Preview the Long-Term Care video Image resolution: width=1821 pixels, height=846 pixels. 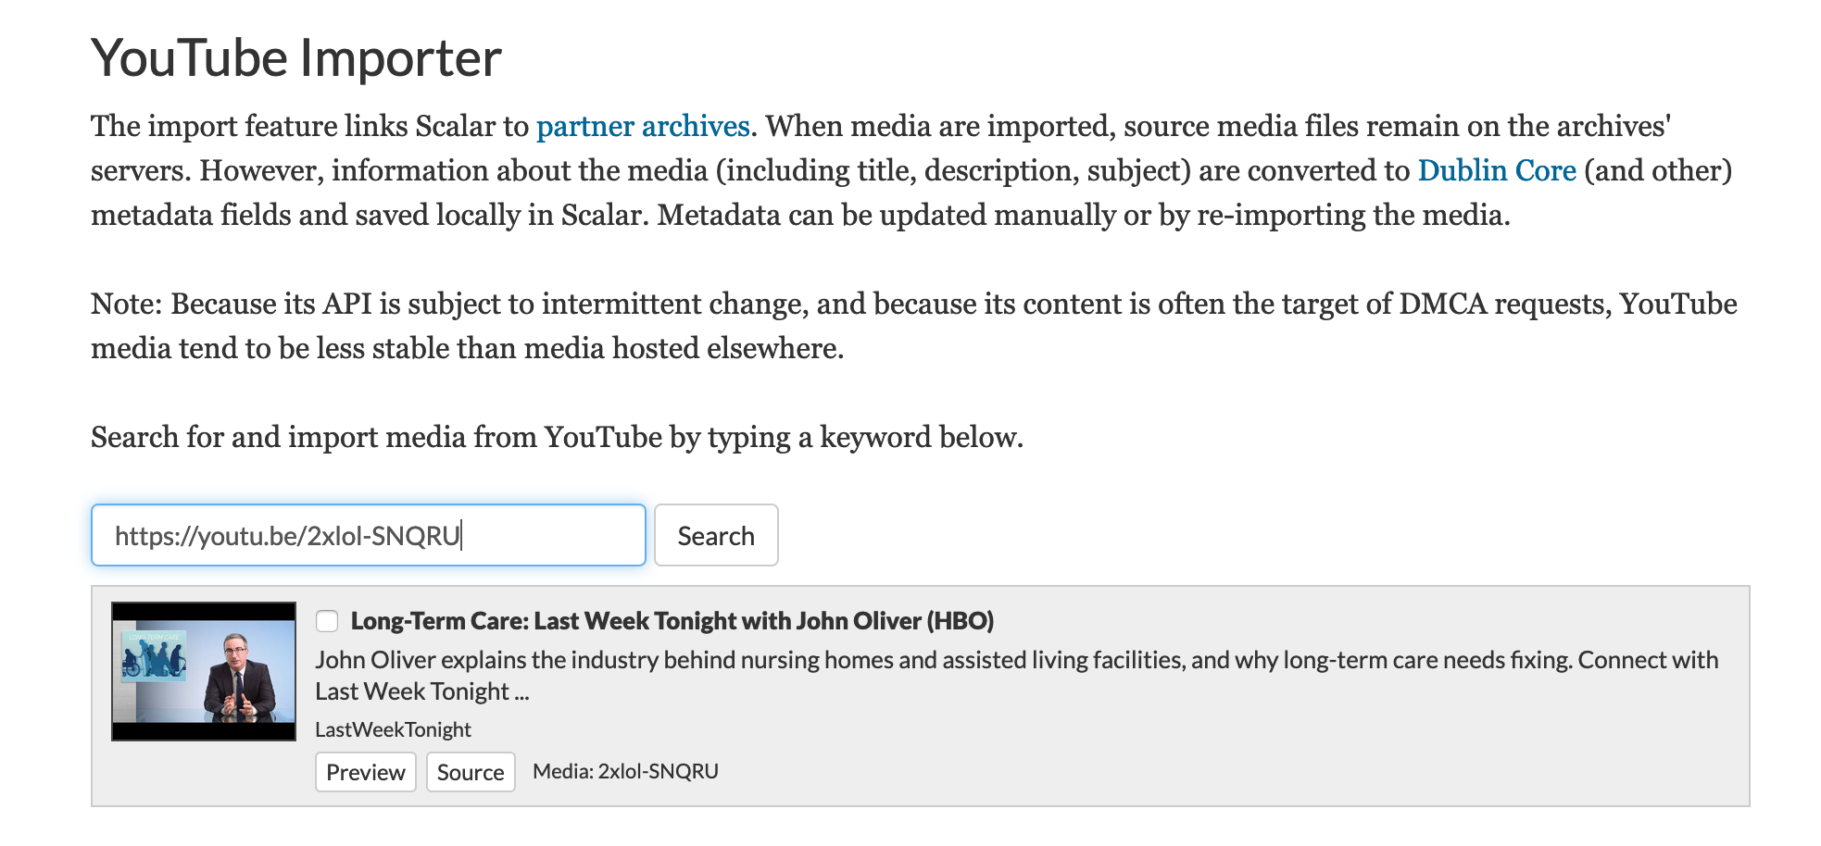click(x=365, y=772)
